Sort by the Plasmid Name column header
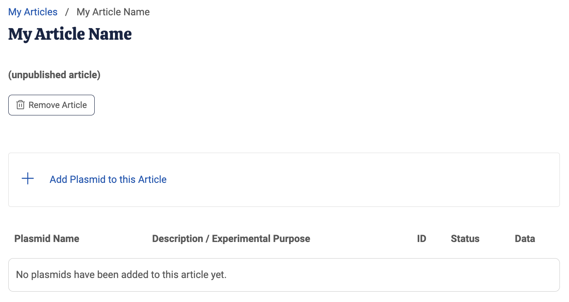This screenshot has width=569, height=302. point(47,238)
